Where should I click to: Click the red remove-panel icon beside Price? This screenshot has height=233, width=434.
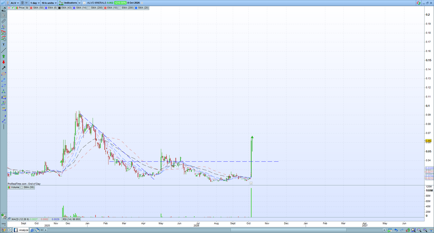[9, 8]
